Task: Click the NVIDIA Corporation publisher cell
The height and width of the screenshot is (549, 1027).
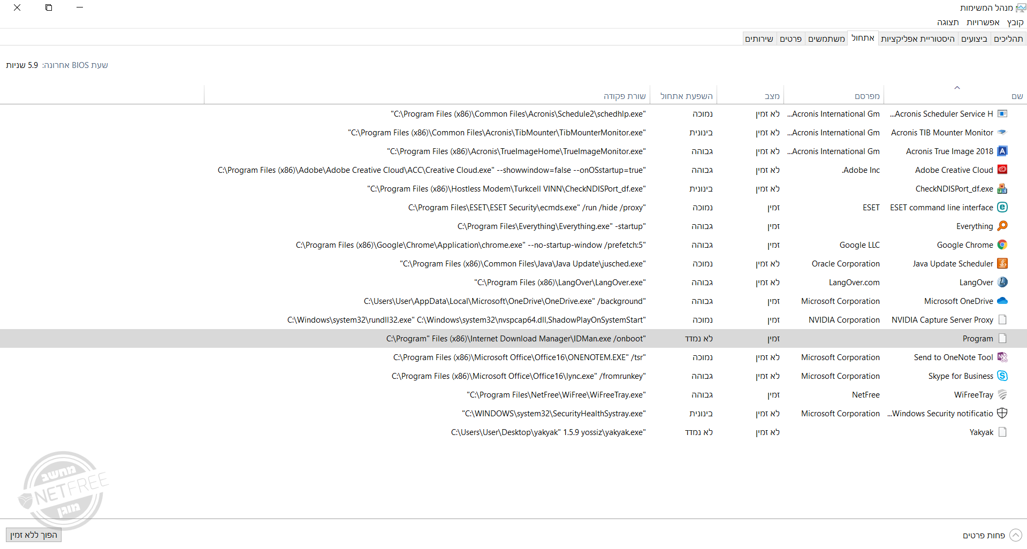Action: 844,320
